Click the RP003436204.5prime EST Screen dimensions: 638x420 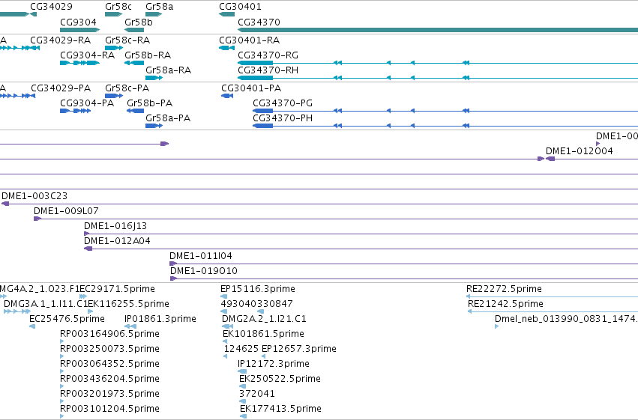click(x=109, y=380)
